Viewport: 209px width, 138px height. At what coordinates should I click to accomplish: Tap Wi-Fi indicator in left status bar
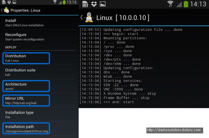[x=55, y=2]
